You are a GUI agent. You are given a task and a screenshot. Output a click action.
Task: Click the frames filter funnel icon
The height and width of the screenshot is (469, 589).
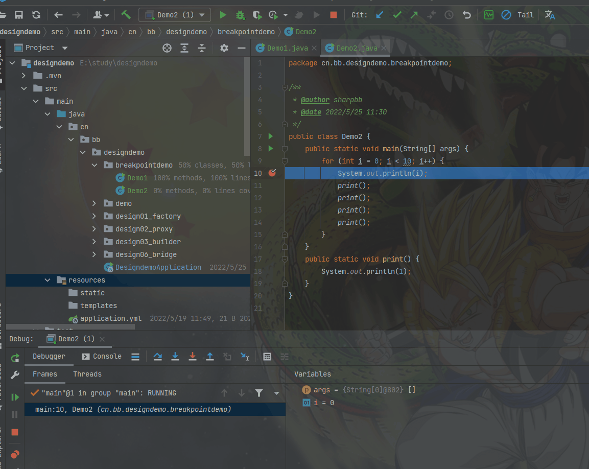click(259, 393)
